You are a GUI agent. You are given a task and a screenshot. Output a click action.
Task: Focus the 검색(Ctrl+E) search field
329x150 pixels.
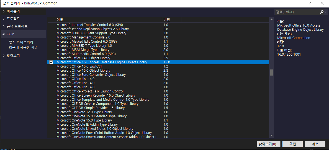pos(297,12)
